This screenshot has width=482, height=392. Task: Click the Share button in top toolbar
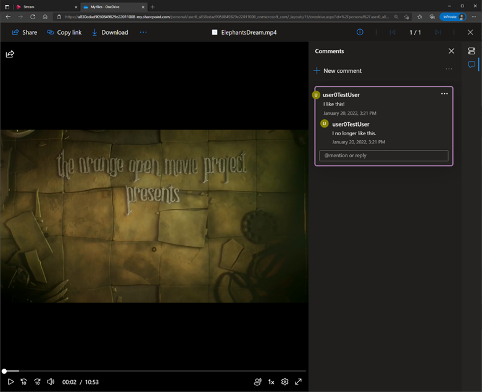(x=24, y=32)
